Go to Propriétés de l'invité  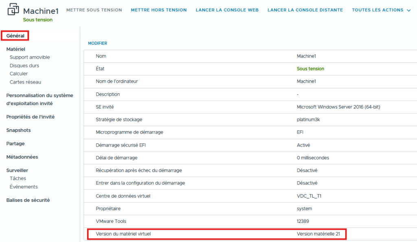click(30, 117)
